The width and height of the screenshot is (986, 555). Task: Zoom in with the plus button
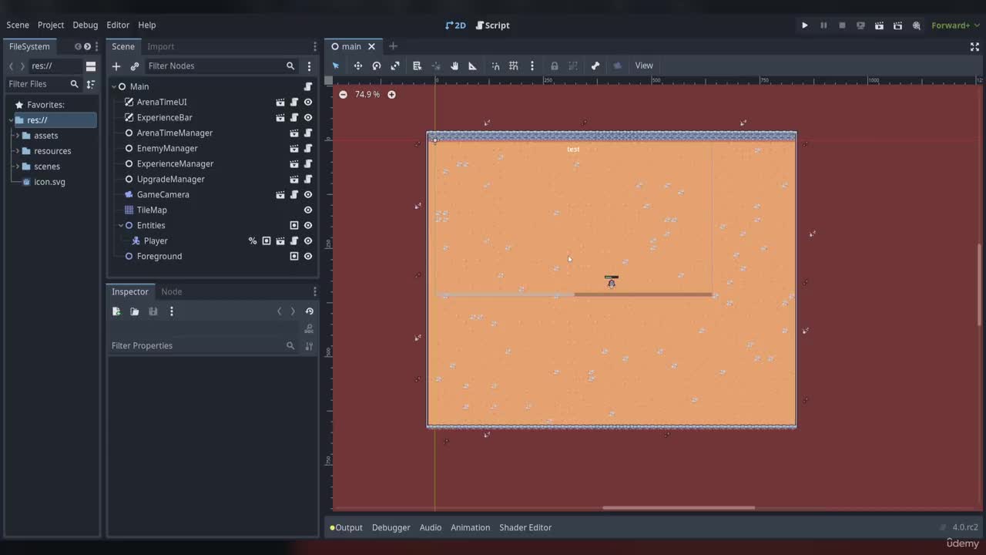tap(391, 94)
